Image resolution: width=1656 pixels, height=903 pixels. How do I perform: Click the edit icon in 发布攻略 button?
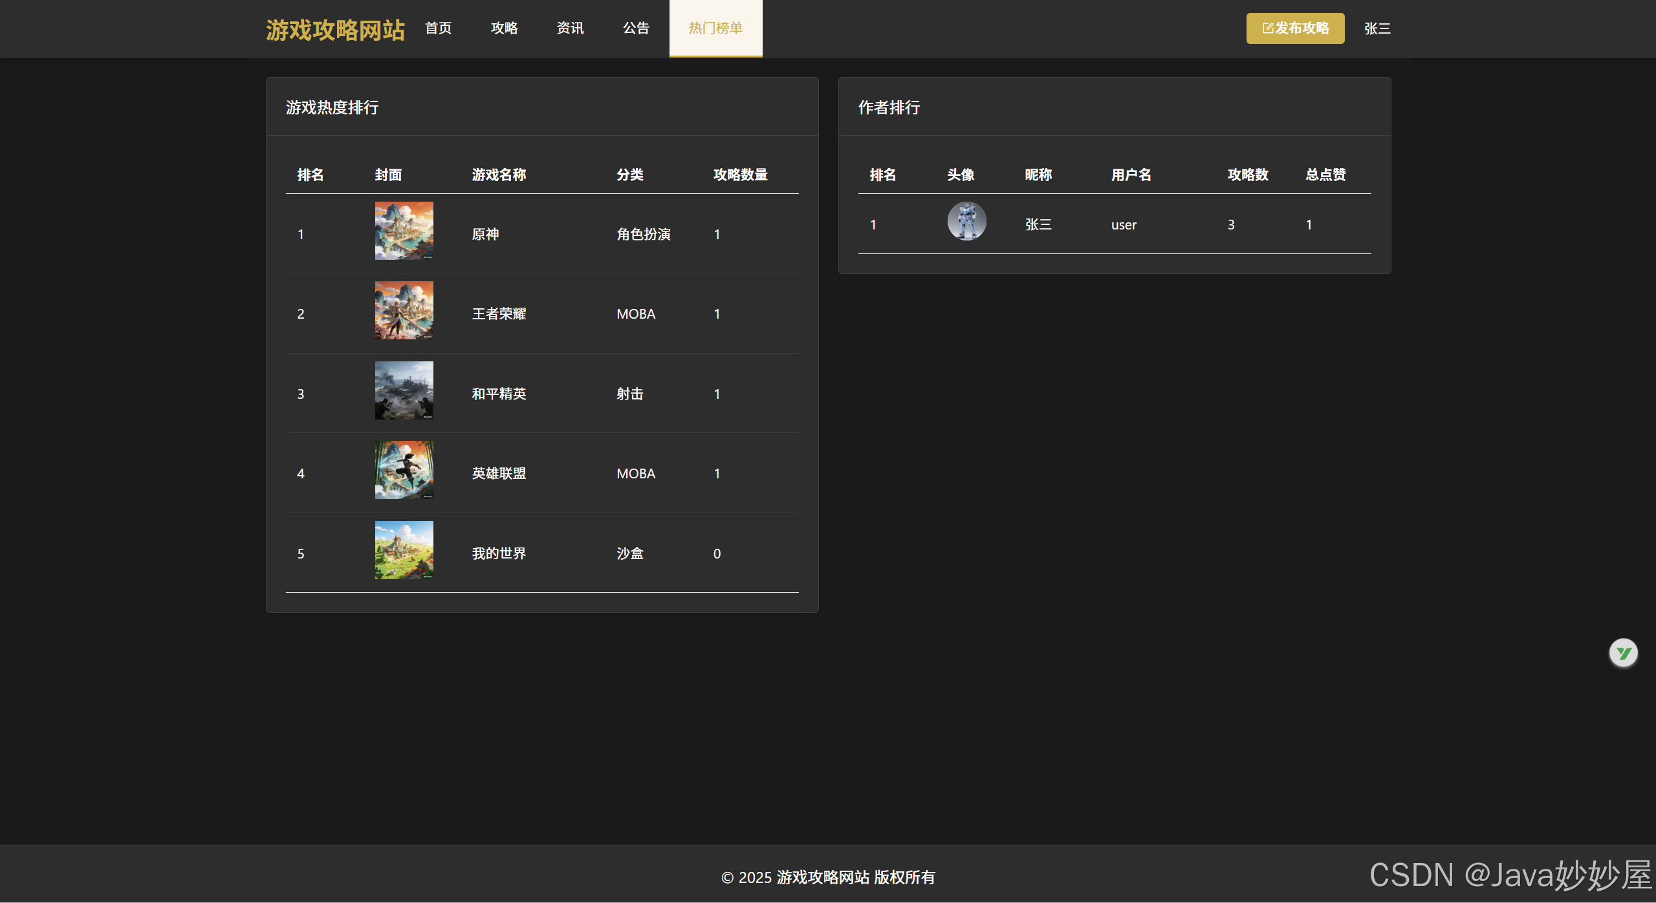click(x=1268, y=28)
